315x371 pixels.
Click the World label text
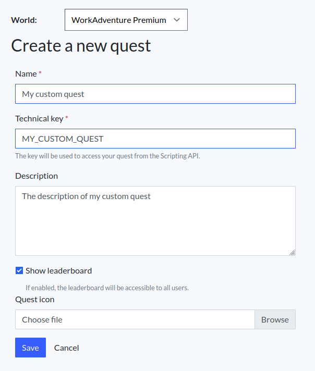pyautogui.click(x=24, y=20)
